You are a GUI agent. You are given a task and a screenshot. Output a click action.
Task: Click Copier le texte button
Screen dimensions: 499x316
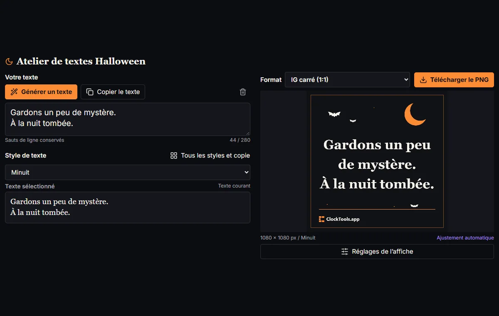point(113,92)
